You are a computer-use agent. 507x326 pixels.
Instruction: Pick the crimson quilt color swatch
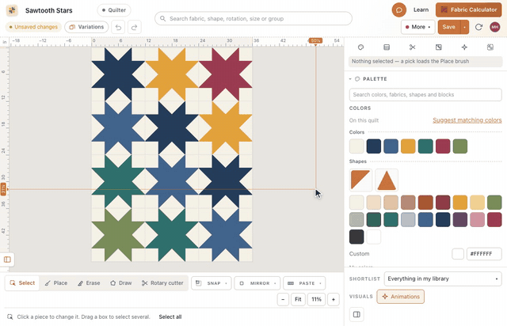pyautogui.click(x=443, y=146)
